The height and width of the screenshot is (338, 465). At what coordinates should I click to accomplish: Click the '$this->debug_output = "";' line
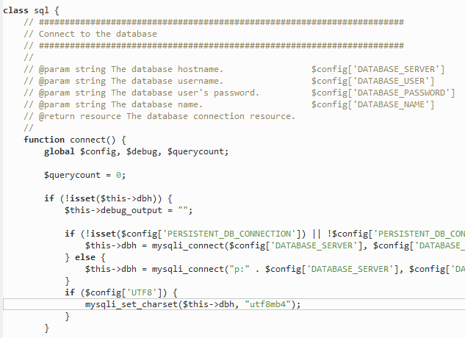(129, 211)
